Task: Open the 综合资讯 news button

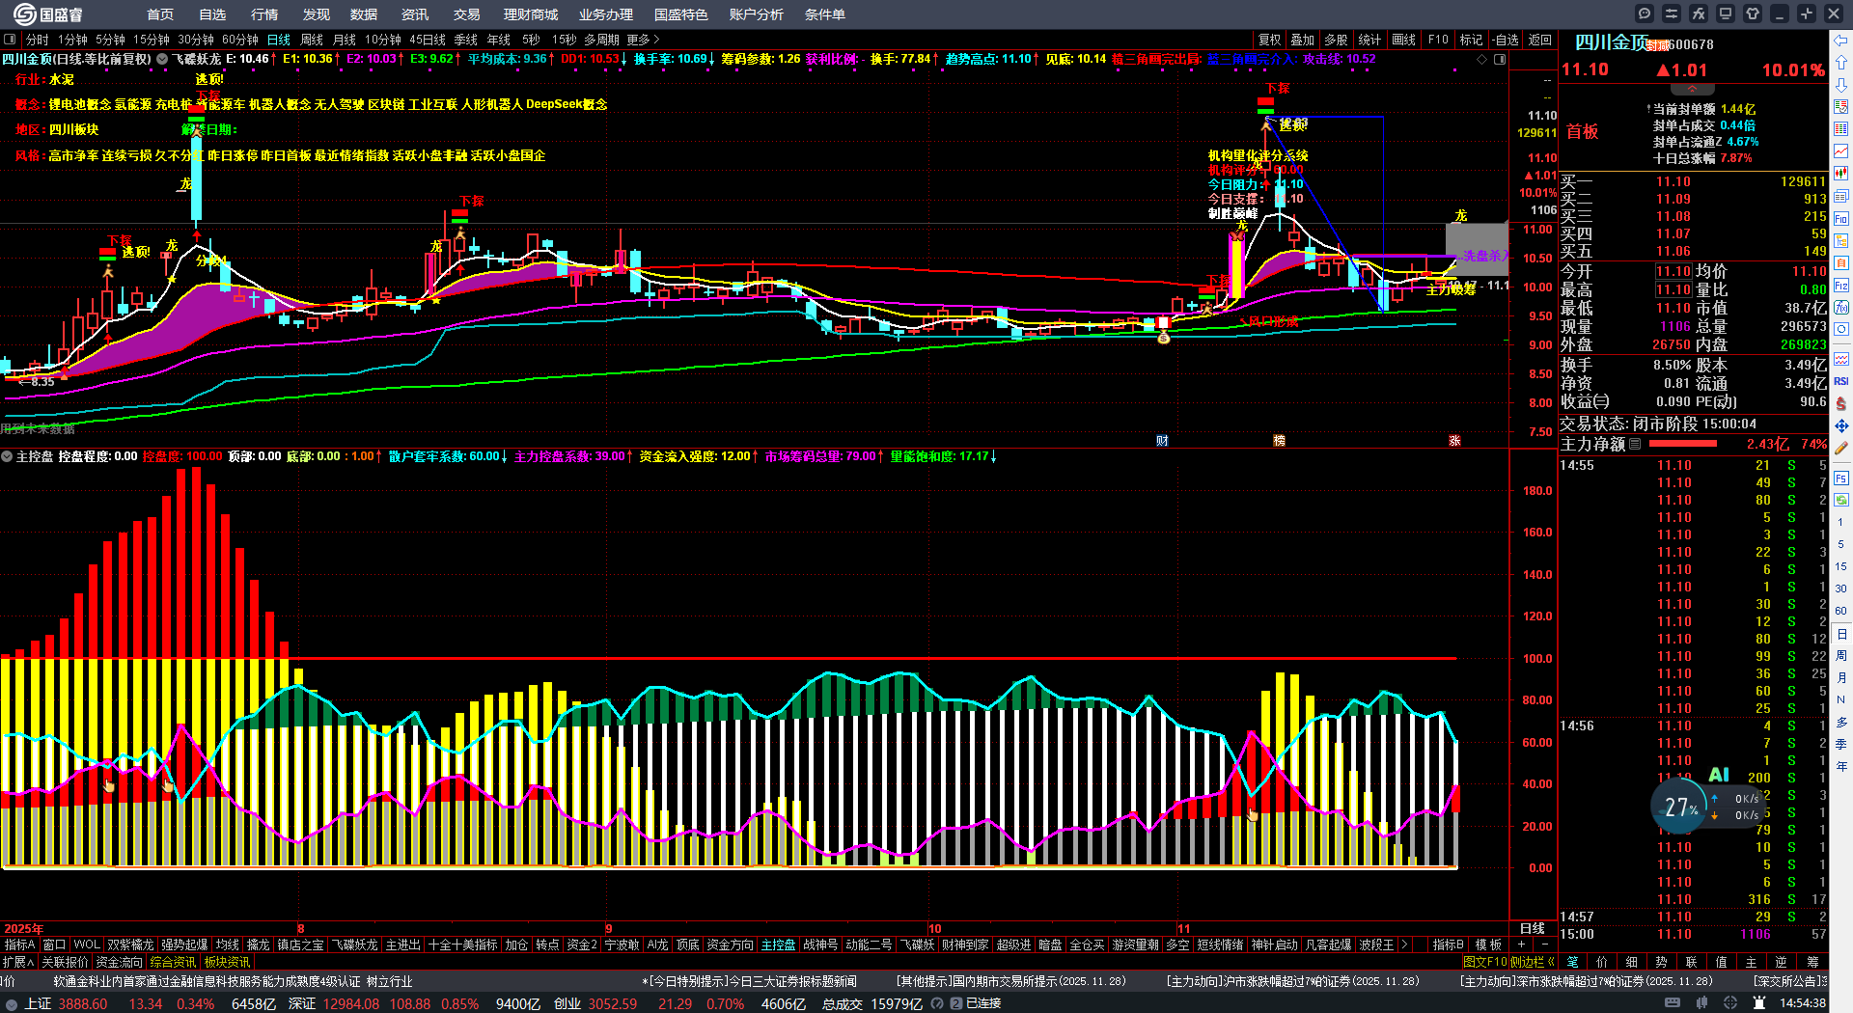Action: pyautogui.click(x=174, y=962)
